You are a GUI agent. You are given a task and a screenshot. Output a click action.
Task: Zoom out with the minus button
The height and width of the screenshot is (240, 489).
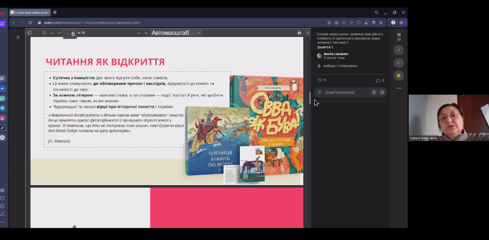pos(139,33)
